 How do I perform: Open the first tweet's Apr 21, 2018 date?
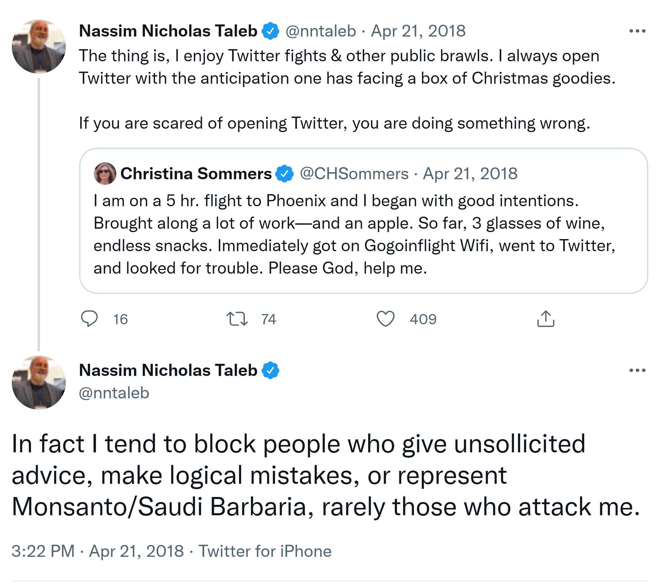[x=418, y=31]
